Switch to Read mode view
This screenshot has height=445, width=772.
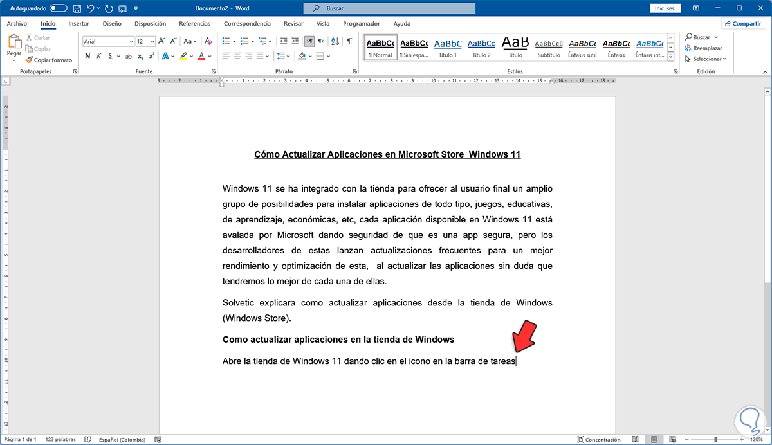pyautogui.click(x=635, y=440)
